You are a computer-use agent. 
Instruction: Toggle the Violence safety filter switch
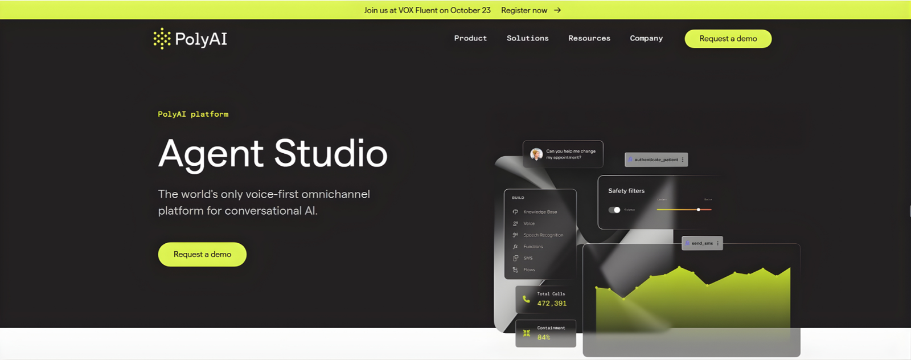pos(614,210)
